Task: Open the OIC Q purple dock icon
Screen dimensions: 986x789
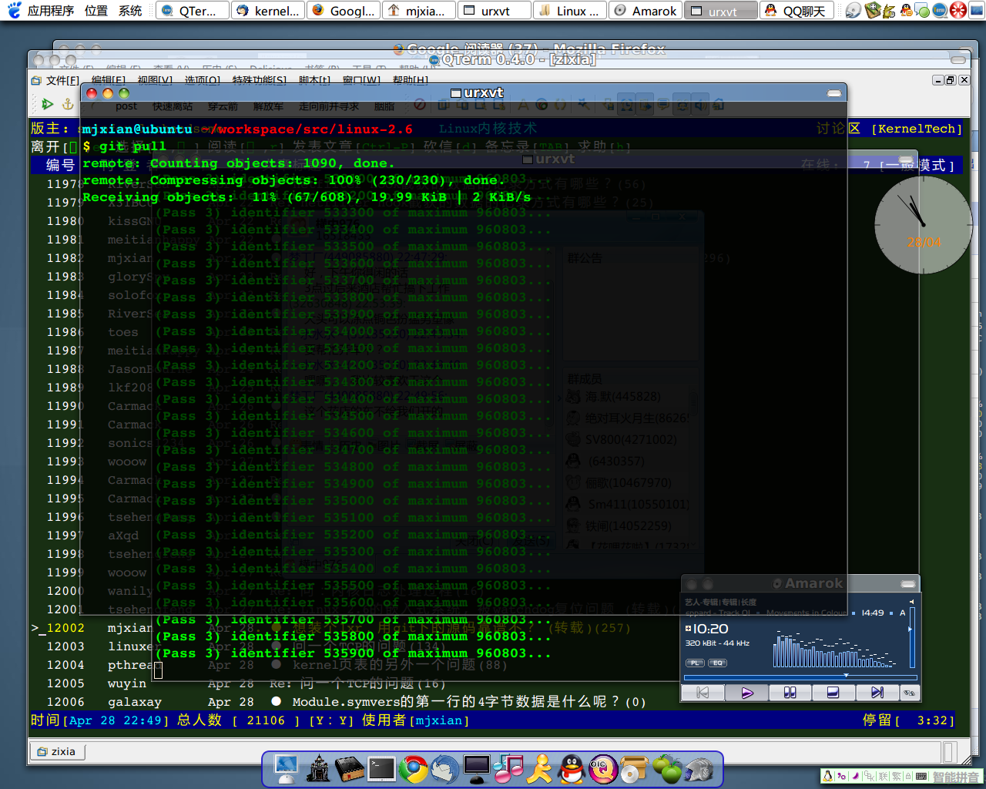Action: 603,769
